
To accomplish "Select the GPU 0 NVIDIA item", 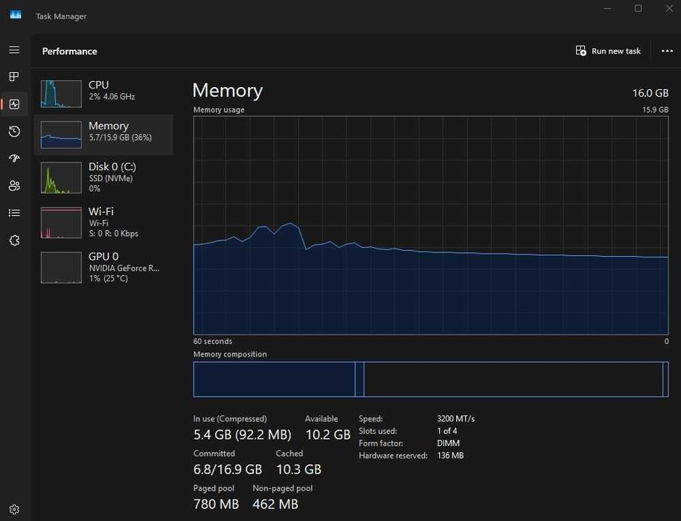I will click(103, 267).
